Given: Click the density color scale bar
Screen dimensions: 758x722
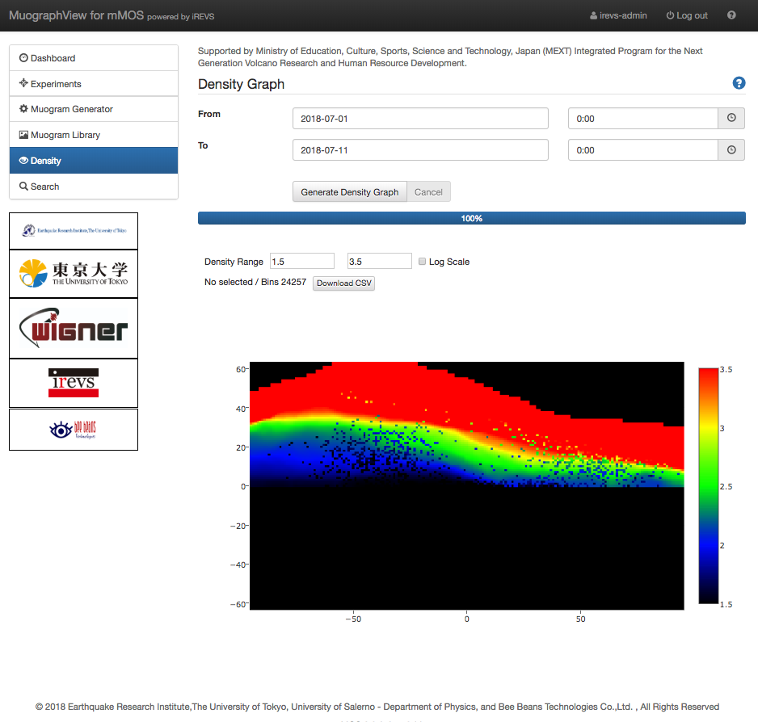Looking at the screenshot, I should point(709,485).
